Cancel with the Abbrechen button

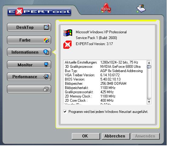tap(116, 136)
